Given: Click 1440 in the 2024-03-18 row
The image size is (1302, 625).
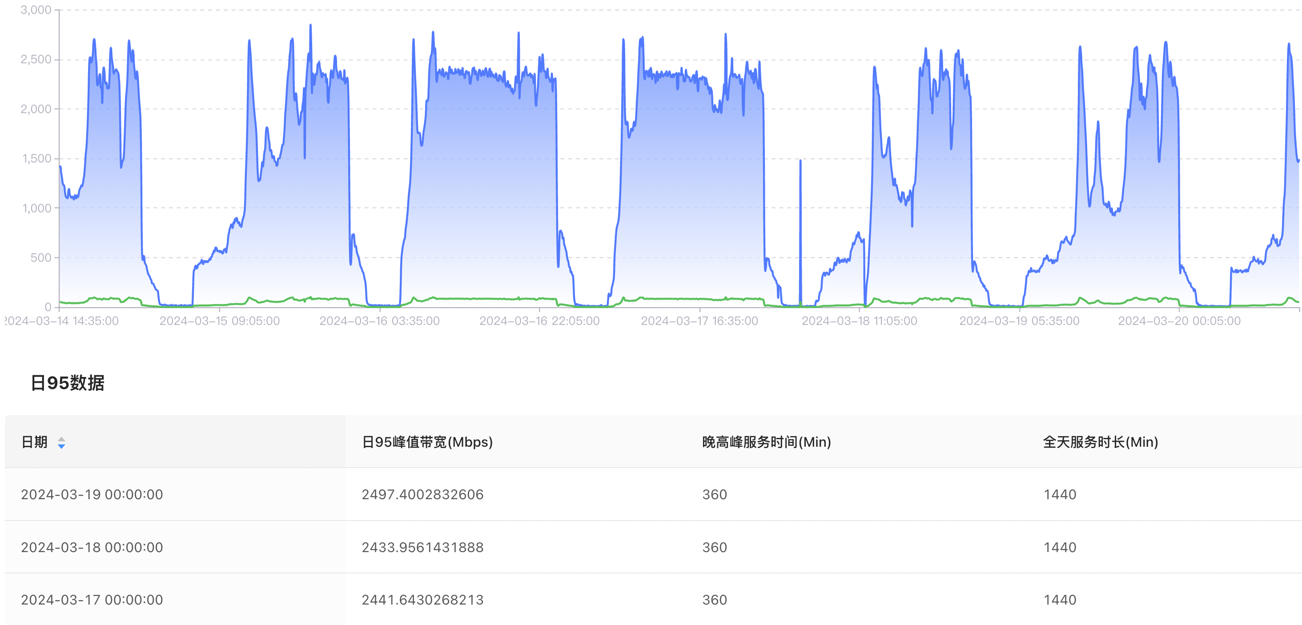Looking at the screenshot, I should (x=1060, y=547).
